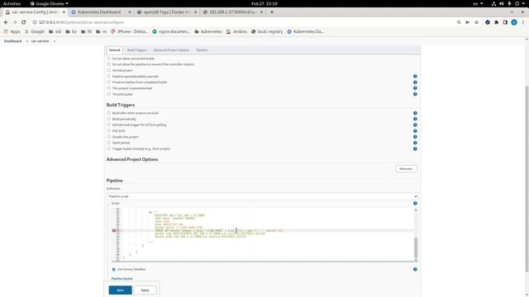This screenshot has width=529, height=297.
Task: Open help for This project is parameterized
Action: [x=415, y=88]
